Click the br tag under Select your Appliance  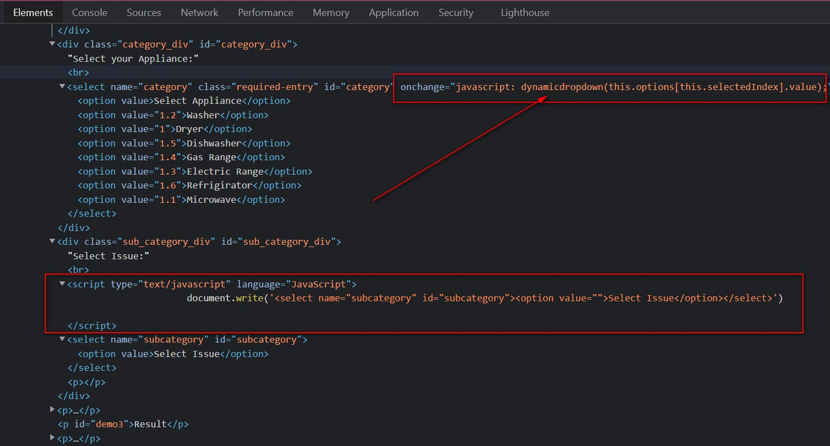[x=78, y=73]
